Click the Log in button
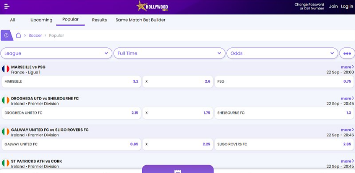This screenshot has width=355, height=173. (x=347, y=6)
